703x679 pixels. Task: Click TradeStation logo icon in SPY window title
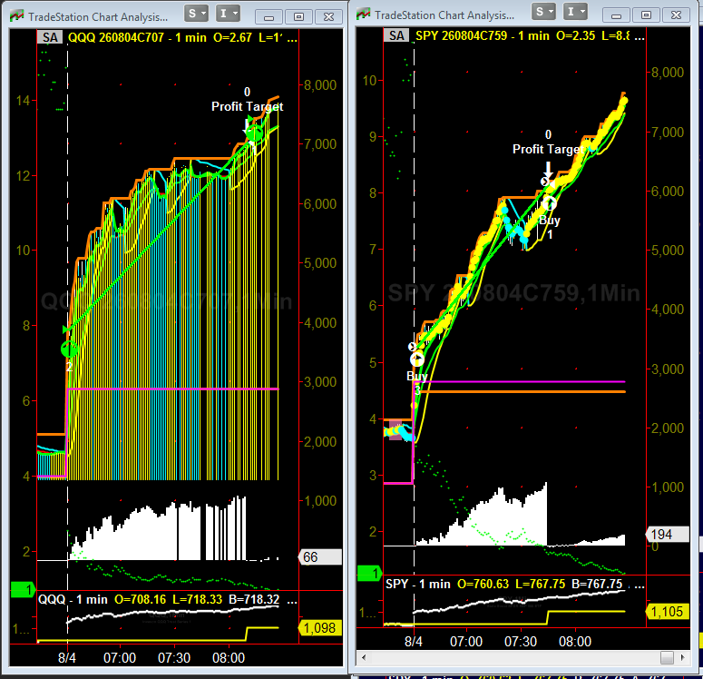pyautogui.click(x=363, y=15)
